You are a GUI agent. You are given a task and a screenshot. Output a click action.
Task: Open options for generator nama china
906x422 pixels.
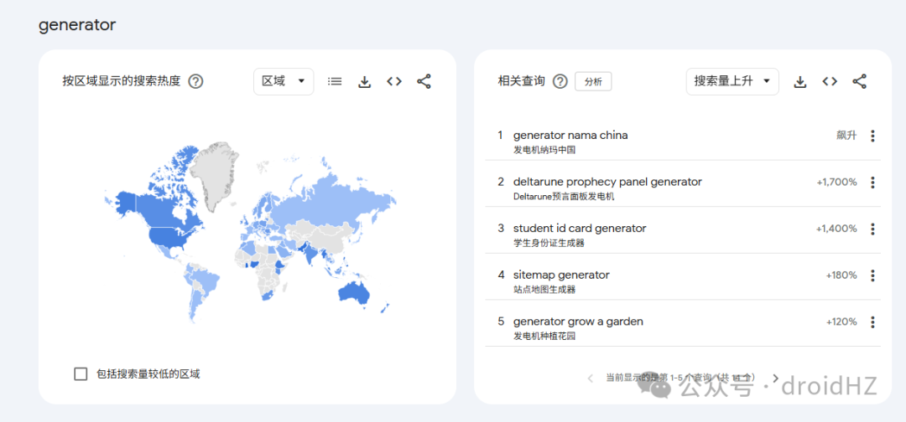[x=872, y=136]
